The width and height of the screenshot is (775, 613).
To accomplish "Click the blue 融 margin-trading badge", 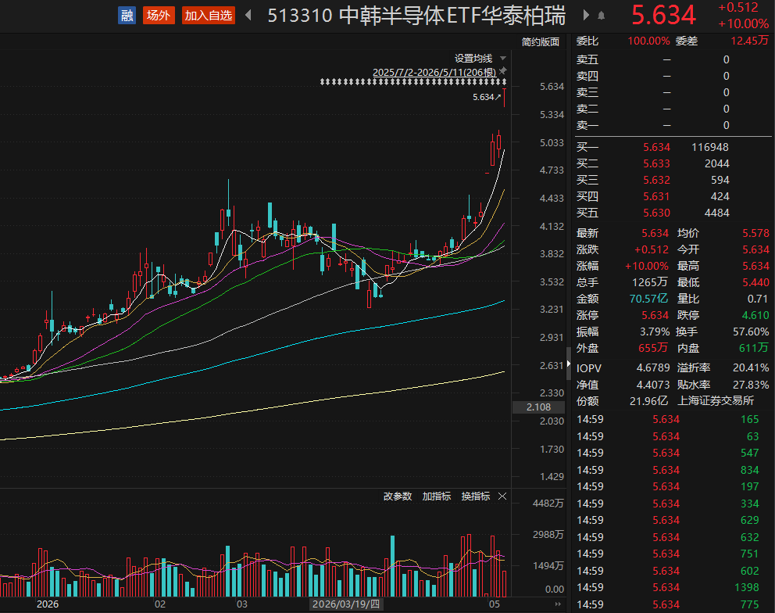I will pyautogui.click(x=127, y=16).
